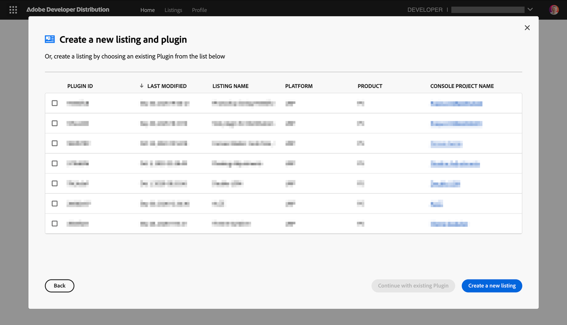Open the app grid waffle menu

tap(13, 9)
